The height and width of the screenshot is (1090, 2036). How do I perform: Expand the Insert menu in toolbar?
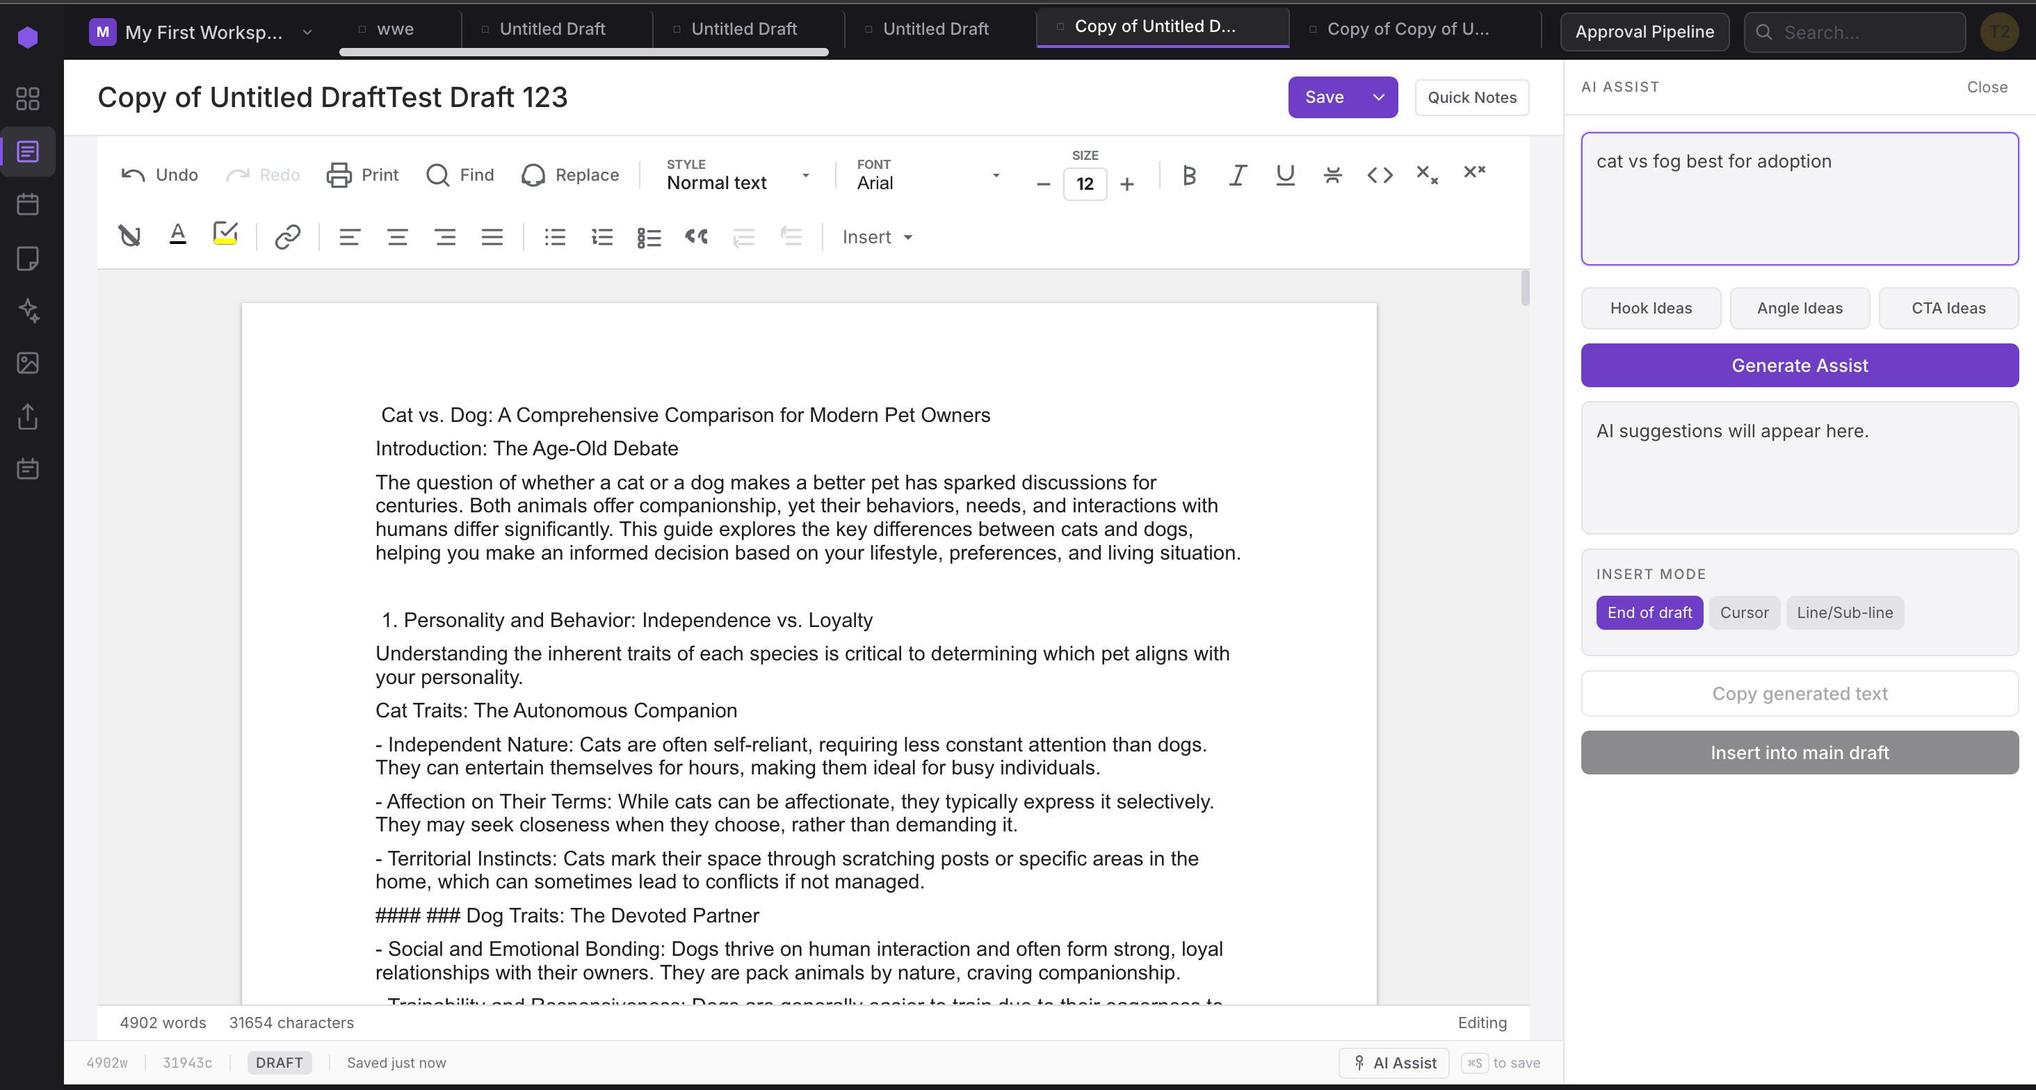(875, 236)
